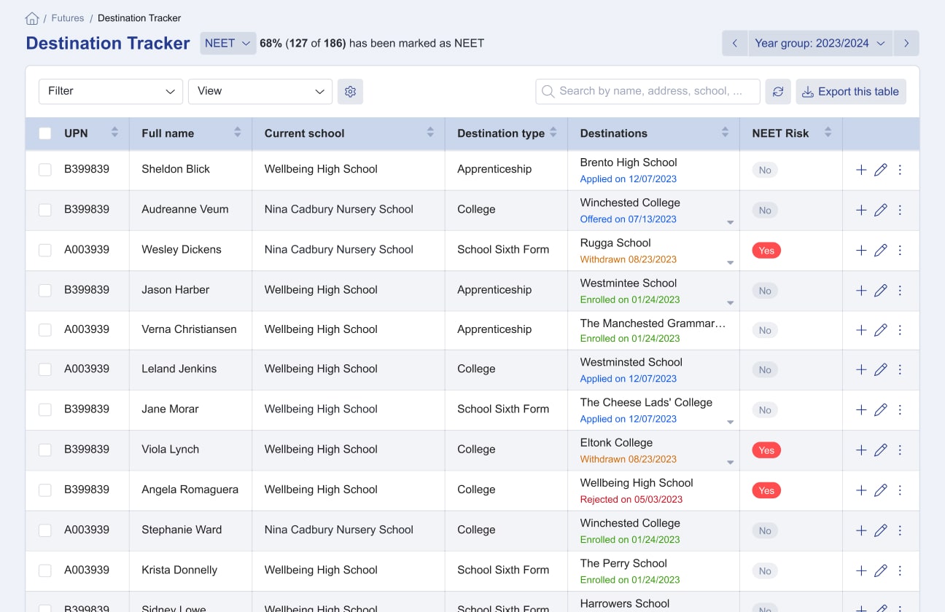Go to home via breadcrumb house icon
Screen dimensions: 945x612
[32, 18]
